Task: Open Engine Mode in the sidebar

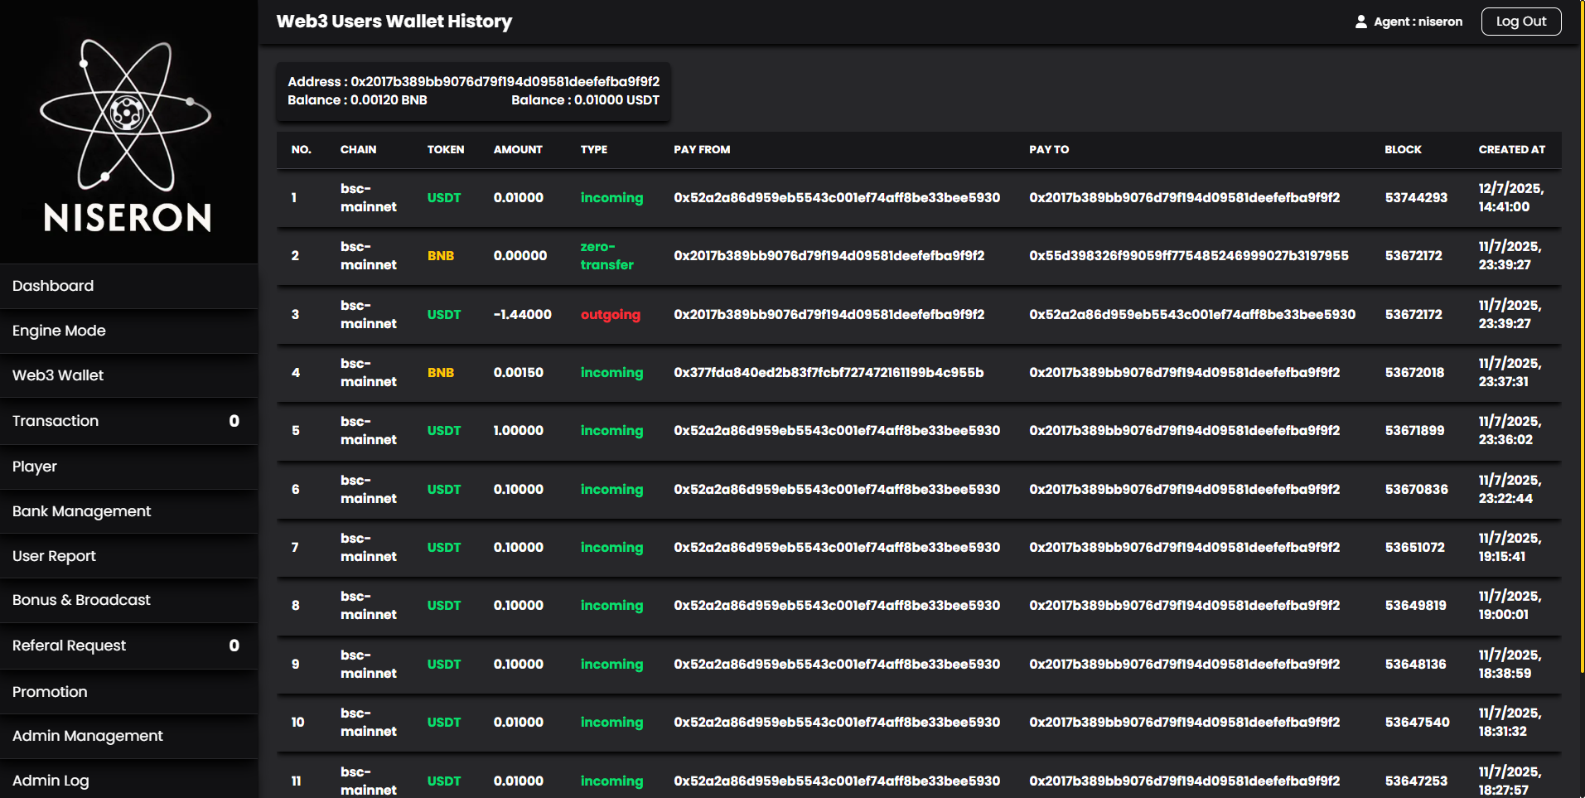Action: coord(129,331)
